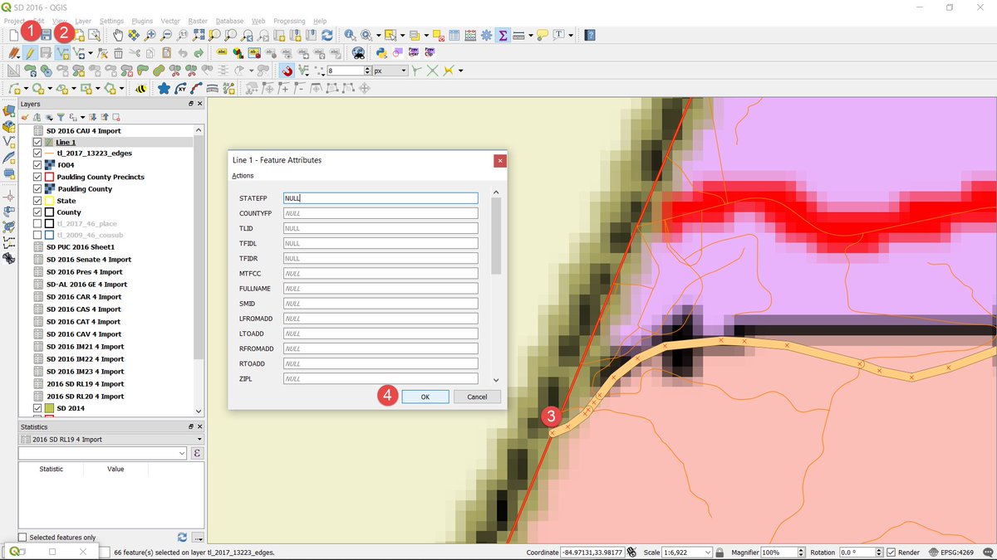
Task: Open the attribute table
Action: 454,36
